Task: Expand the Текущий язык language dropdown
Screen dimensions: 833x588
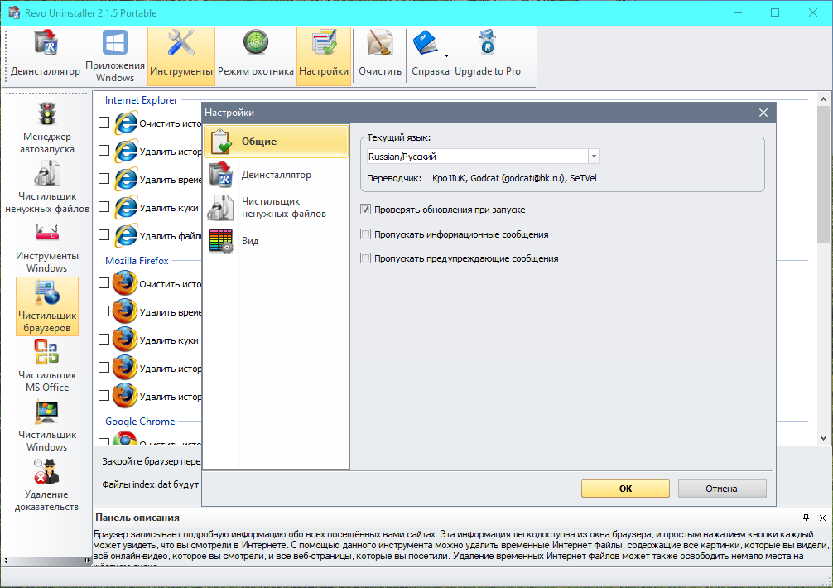Action: click(x=594, y=156)
